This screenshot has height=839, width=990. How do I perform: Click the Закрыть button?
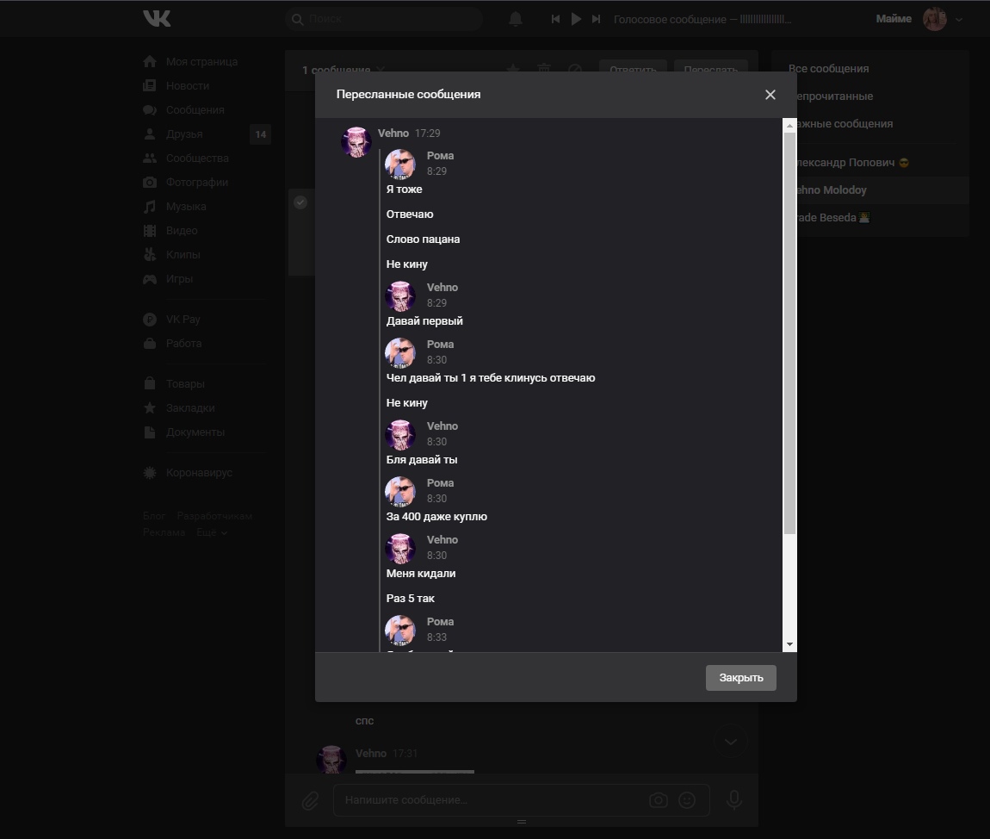point(740,678)
